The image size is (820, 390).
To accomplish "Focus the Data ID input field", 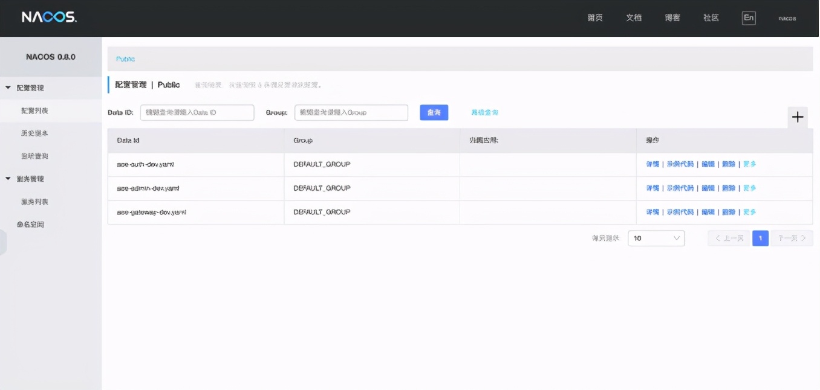I will (x=197, y=112).
